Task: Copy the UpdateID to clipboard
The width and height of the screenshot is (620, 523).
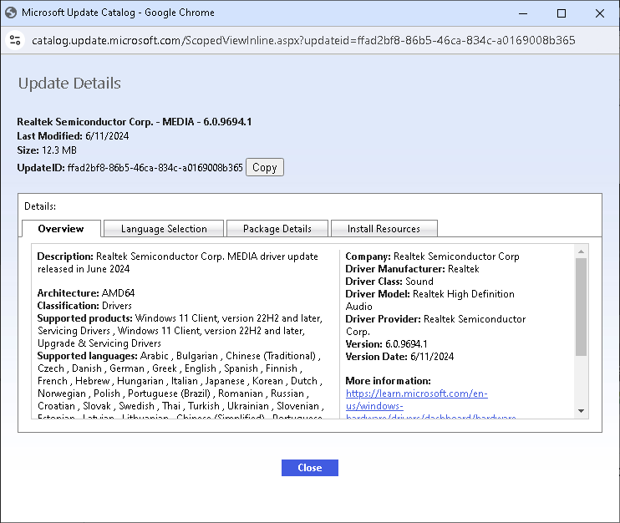Action: coord(265,167)
